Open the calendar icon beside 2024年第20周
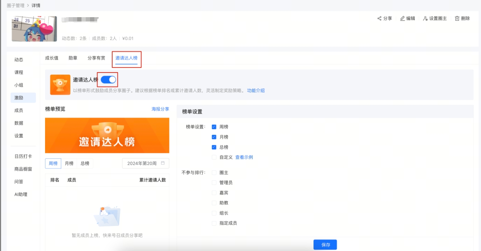The height and width of the screenshot is (251, 481). coord(163,163)
